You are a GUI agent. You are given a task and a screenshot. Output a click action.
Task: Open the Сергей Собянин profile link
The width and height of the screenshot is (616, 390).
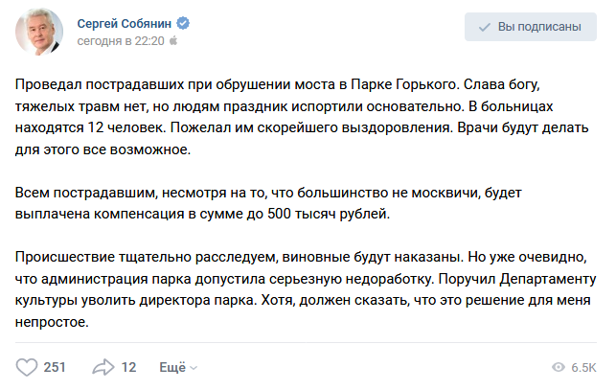point(125,24)
